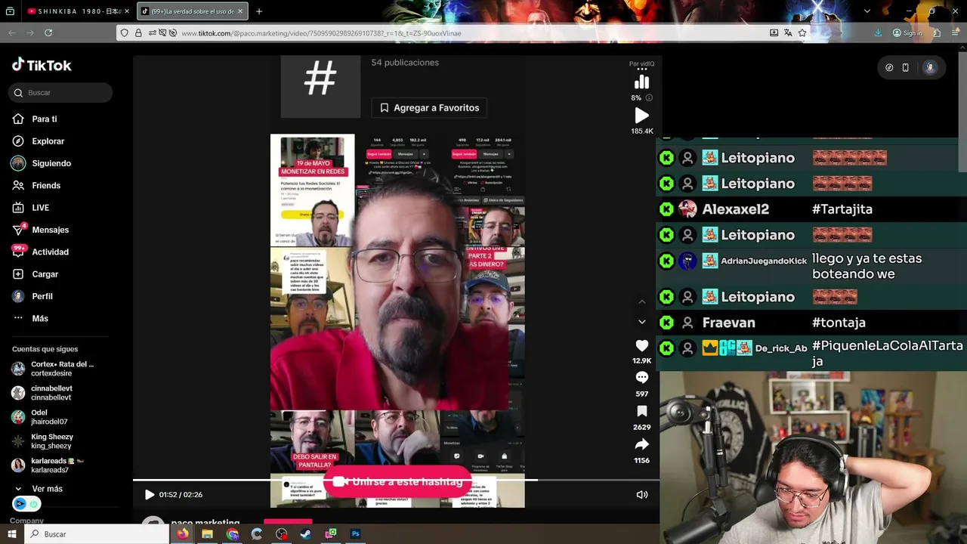Click the Unirse a este hashtag button
The image size is (967, 544).
(398, 482)
